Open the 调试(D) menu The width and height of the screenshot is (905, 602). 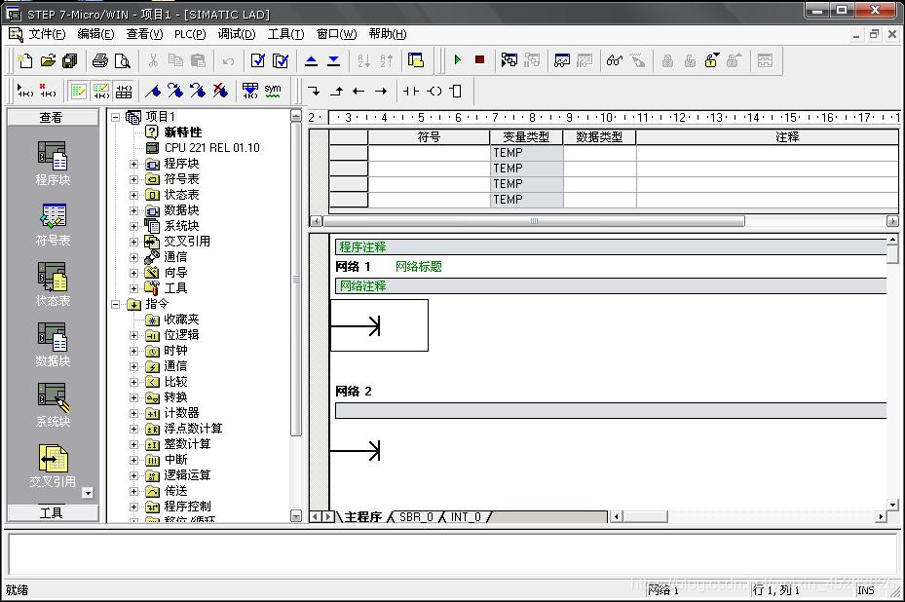click(x=237, y=34)
